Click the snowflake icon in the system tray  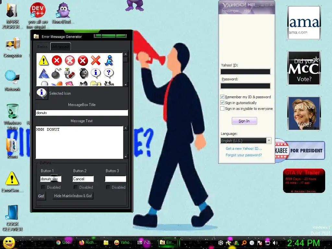(220, 243)
